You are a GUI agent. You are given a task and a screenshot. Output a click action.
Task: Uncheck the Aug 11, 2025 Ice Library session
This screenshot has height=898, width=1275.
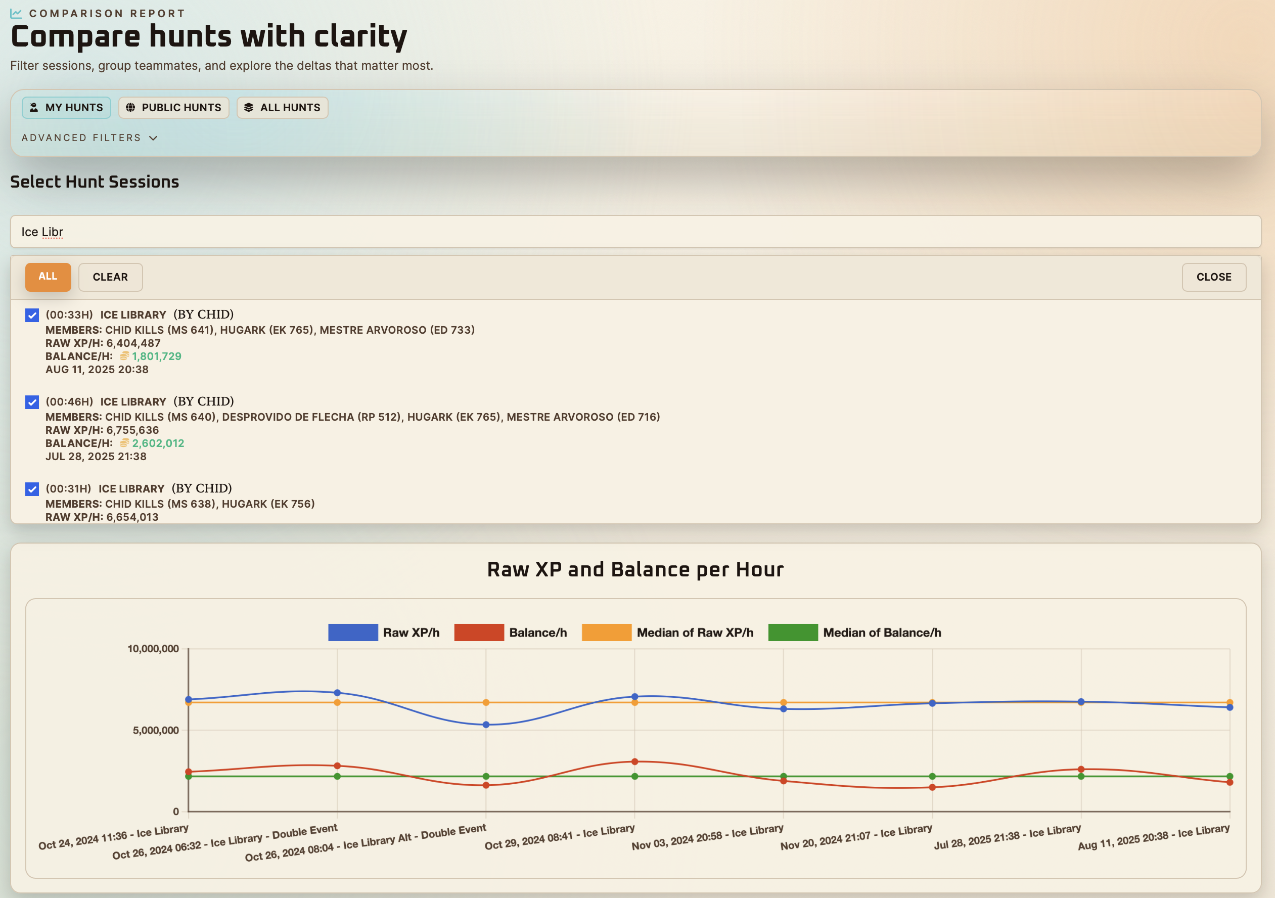click(32, 316)
